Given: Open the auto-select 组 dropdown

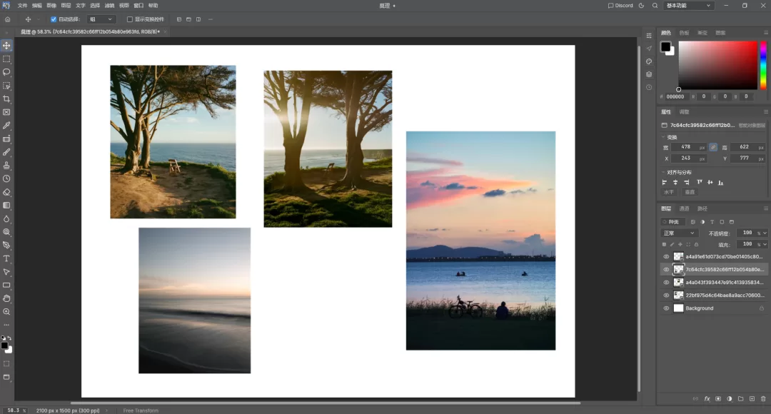Looking at the screenshot, I should click(101, 19).
